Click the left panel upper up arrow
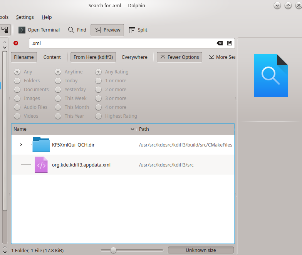 click(x=5, y=42)
